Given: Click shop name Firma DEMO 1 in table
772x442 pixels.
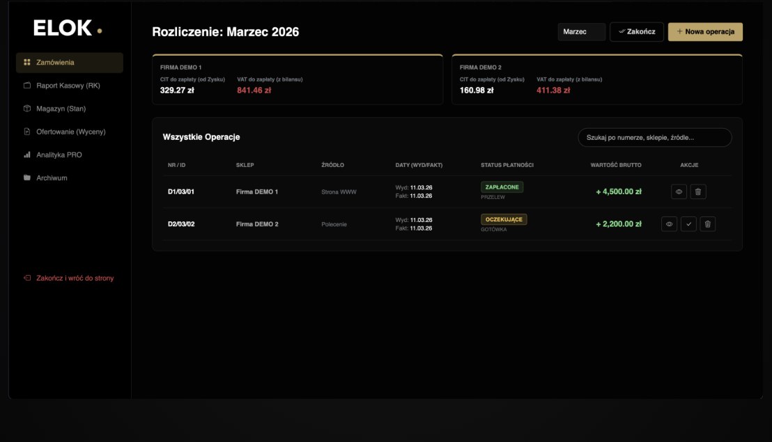Looking at the screenshot, I should click(x=257, y=191).
